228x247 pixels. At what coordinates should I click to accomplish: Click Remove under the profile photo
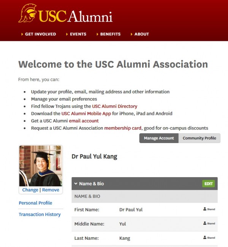51,190
